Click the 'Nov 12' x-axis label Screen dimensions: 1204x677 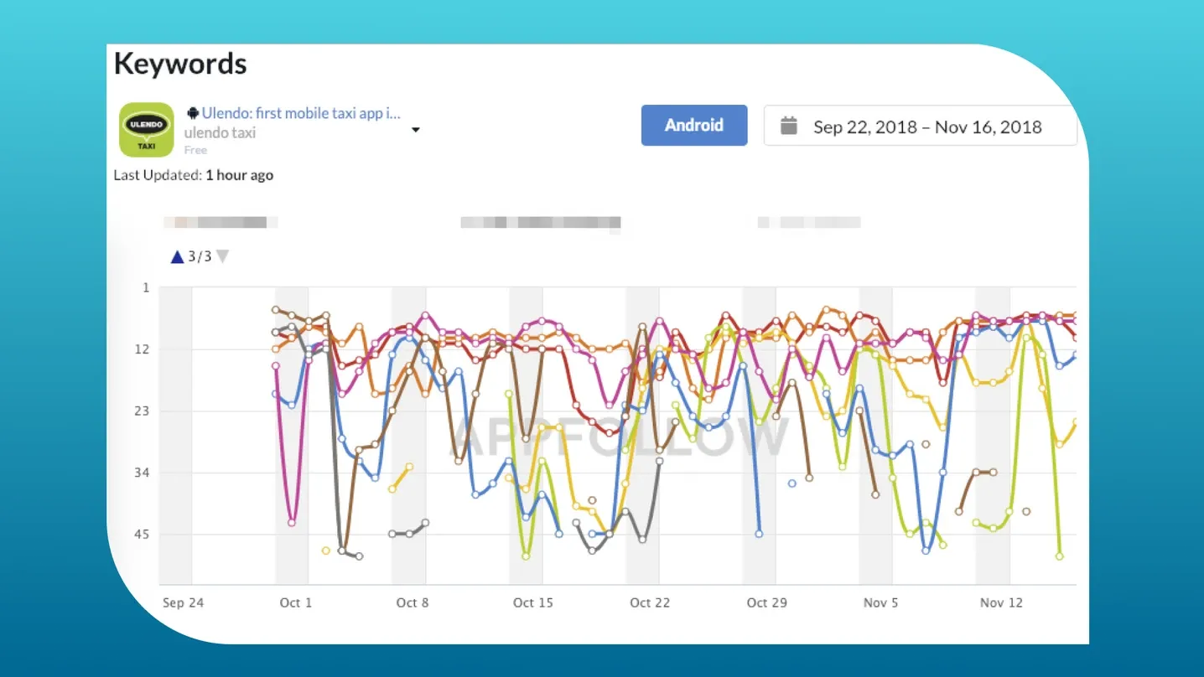pyautogui.click(x=1002, y=602)
